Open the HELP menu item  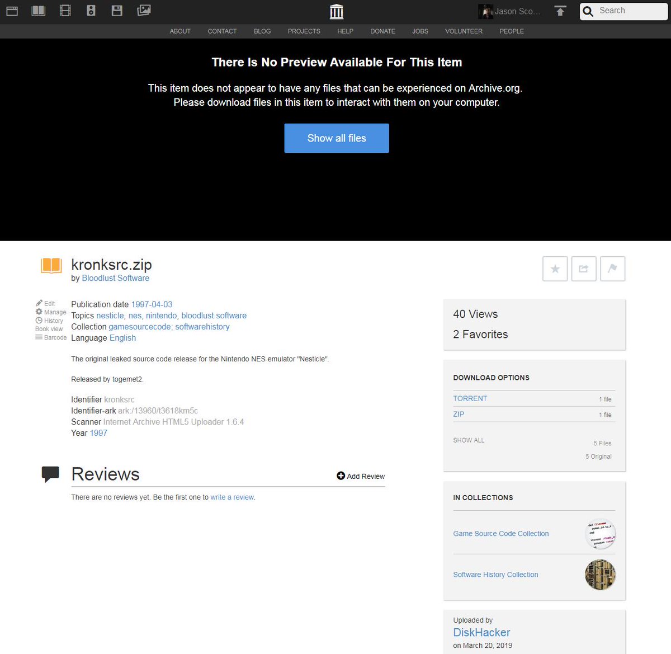pos(345,31)
